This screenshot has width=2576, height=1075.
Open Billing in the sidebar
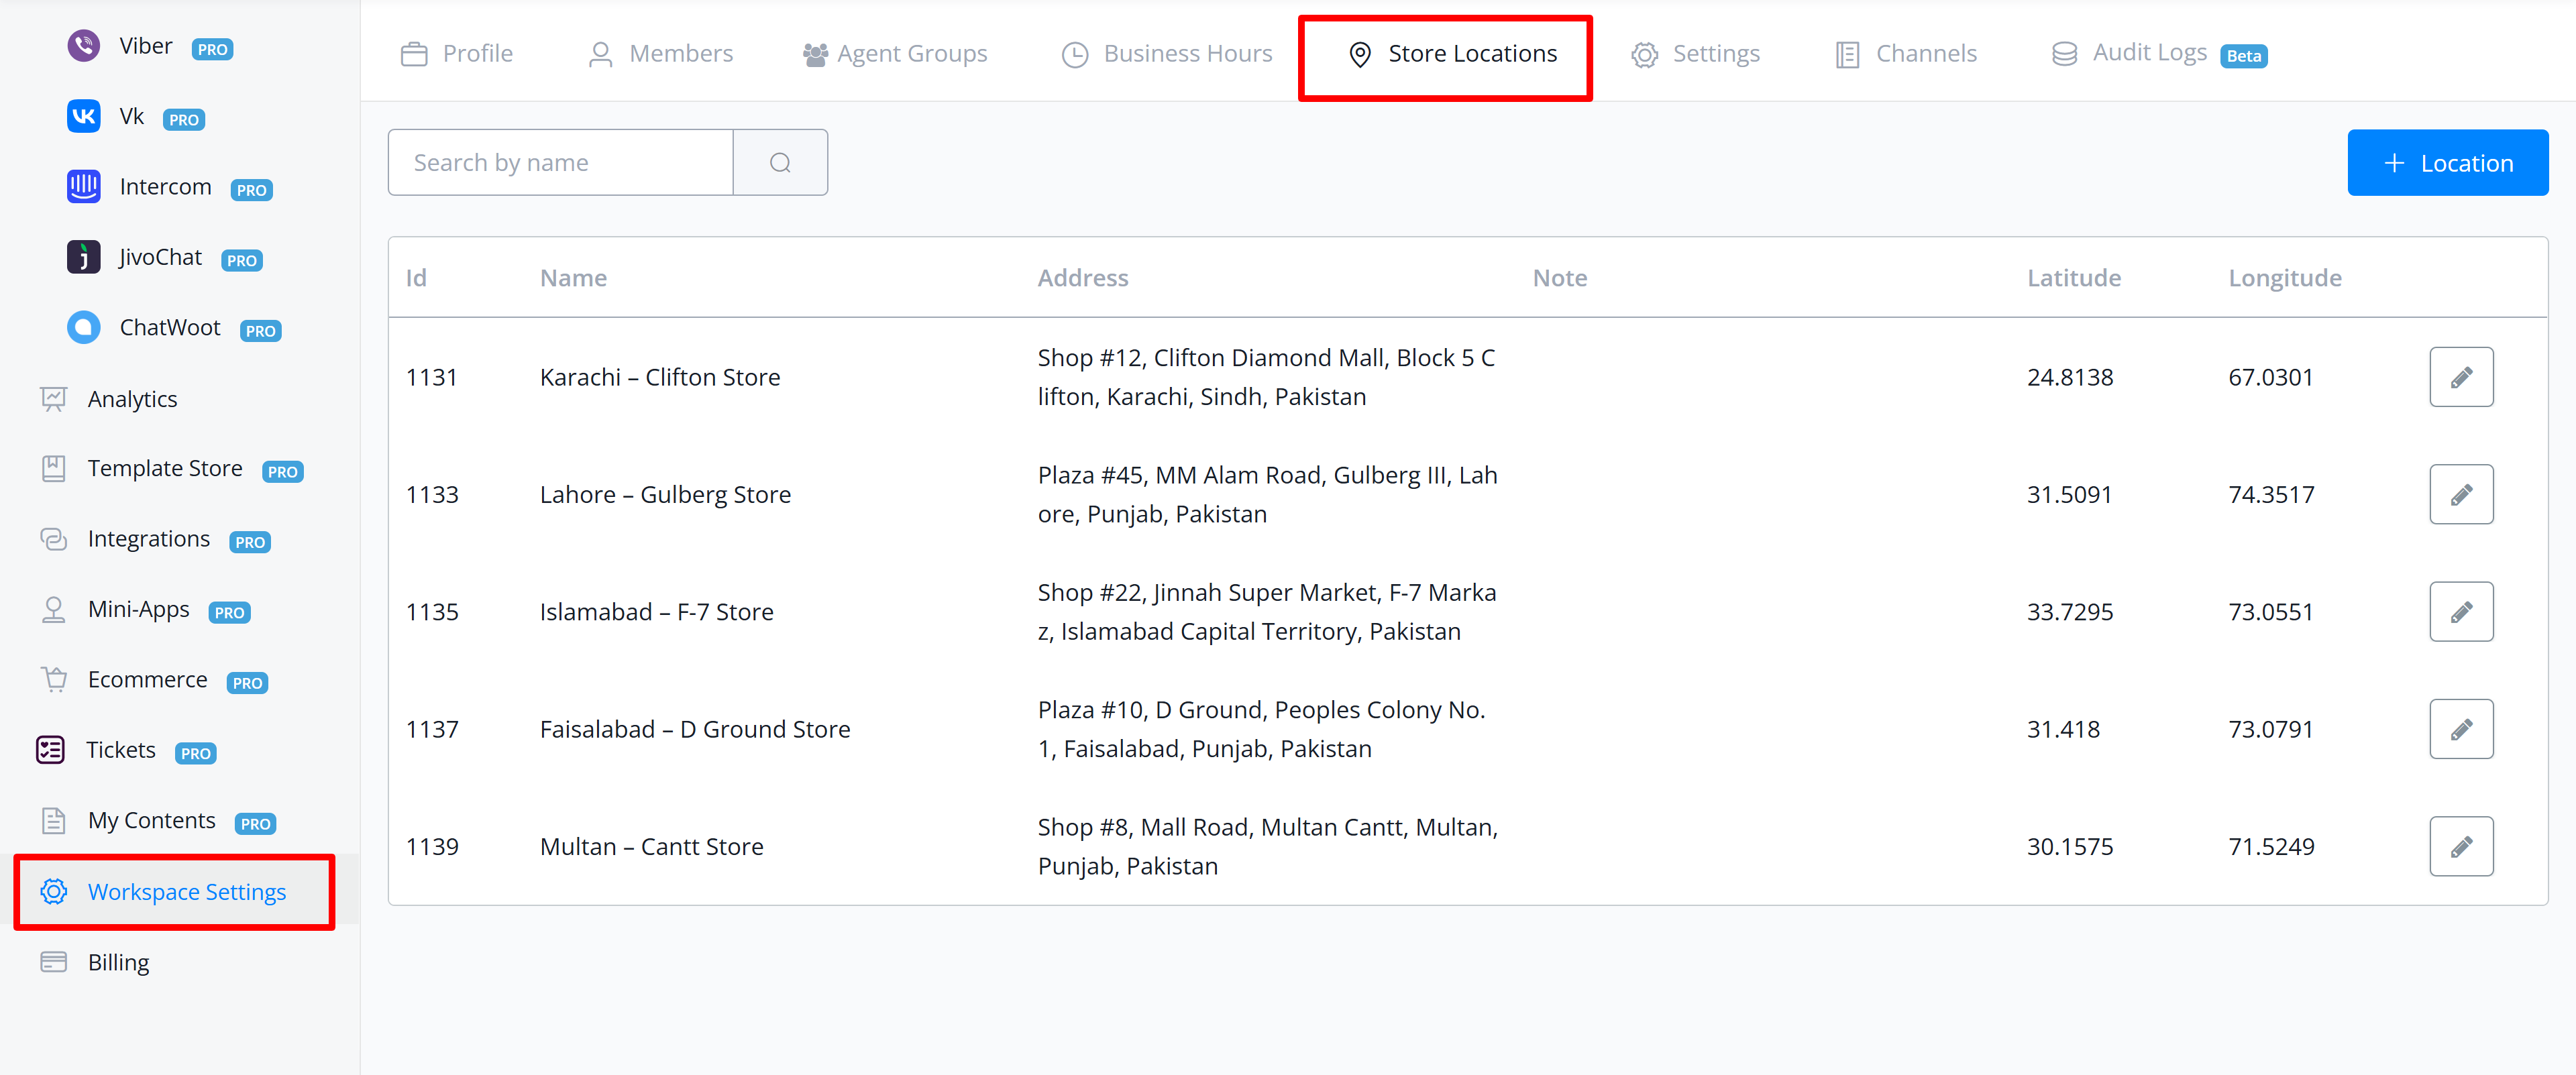118,962
